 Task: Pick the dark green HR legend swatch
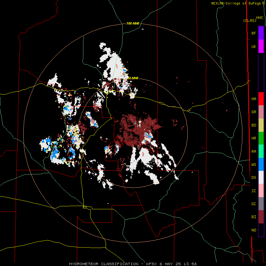[261, 138]
